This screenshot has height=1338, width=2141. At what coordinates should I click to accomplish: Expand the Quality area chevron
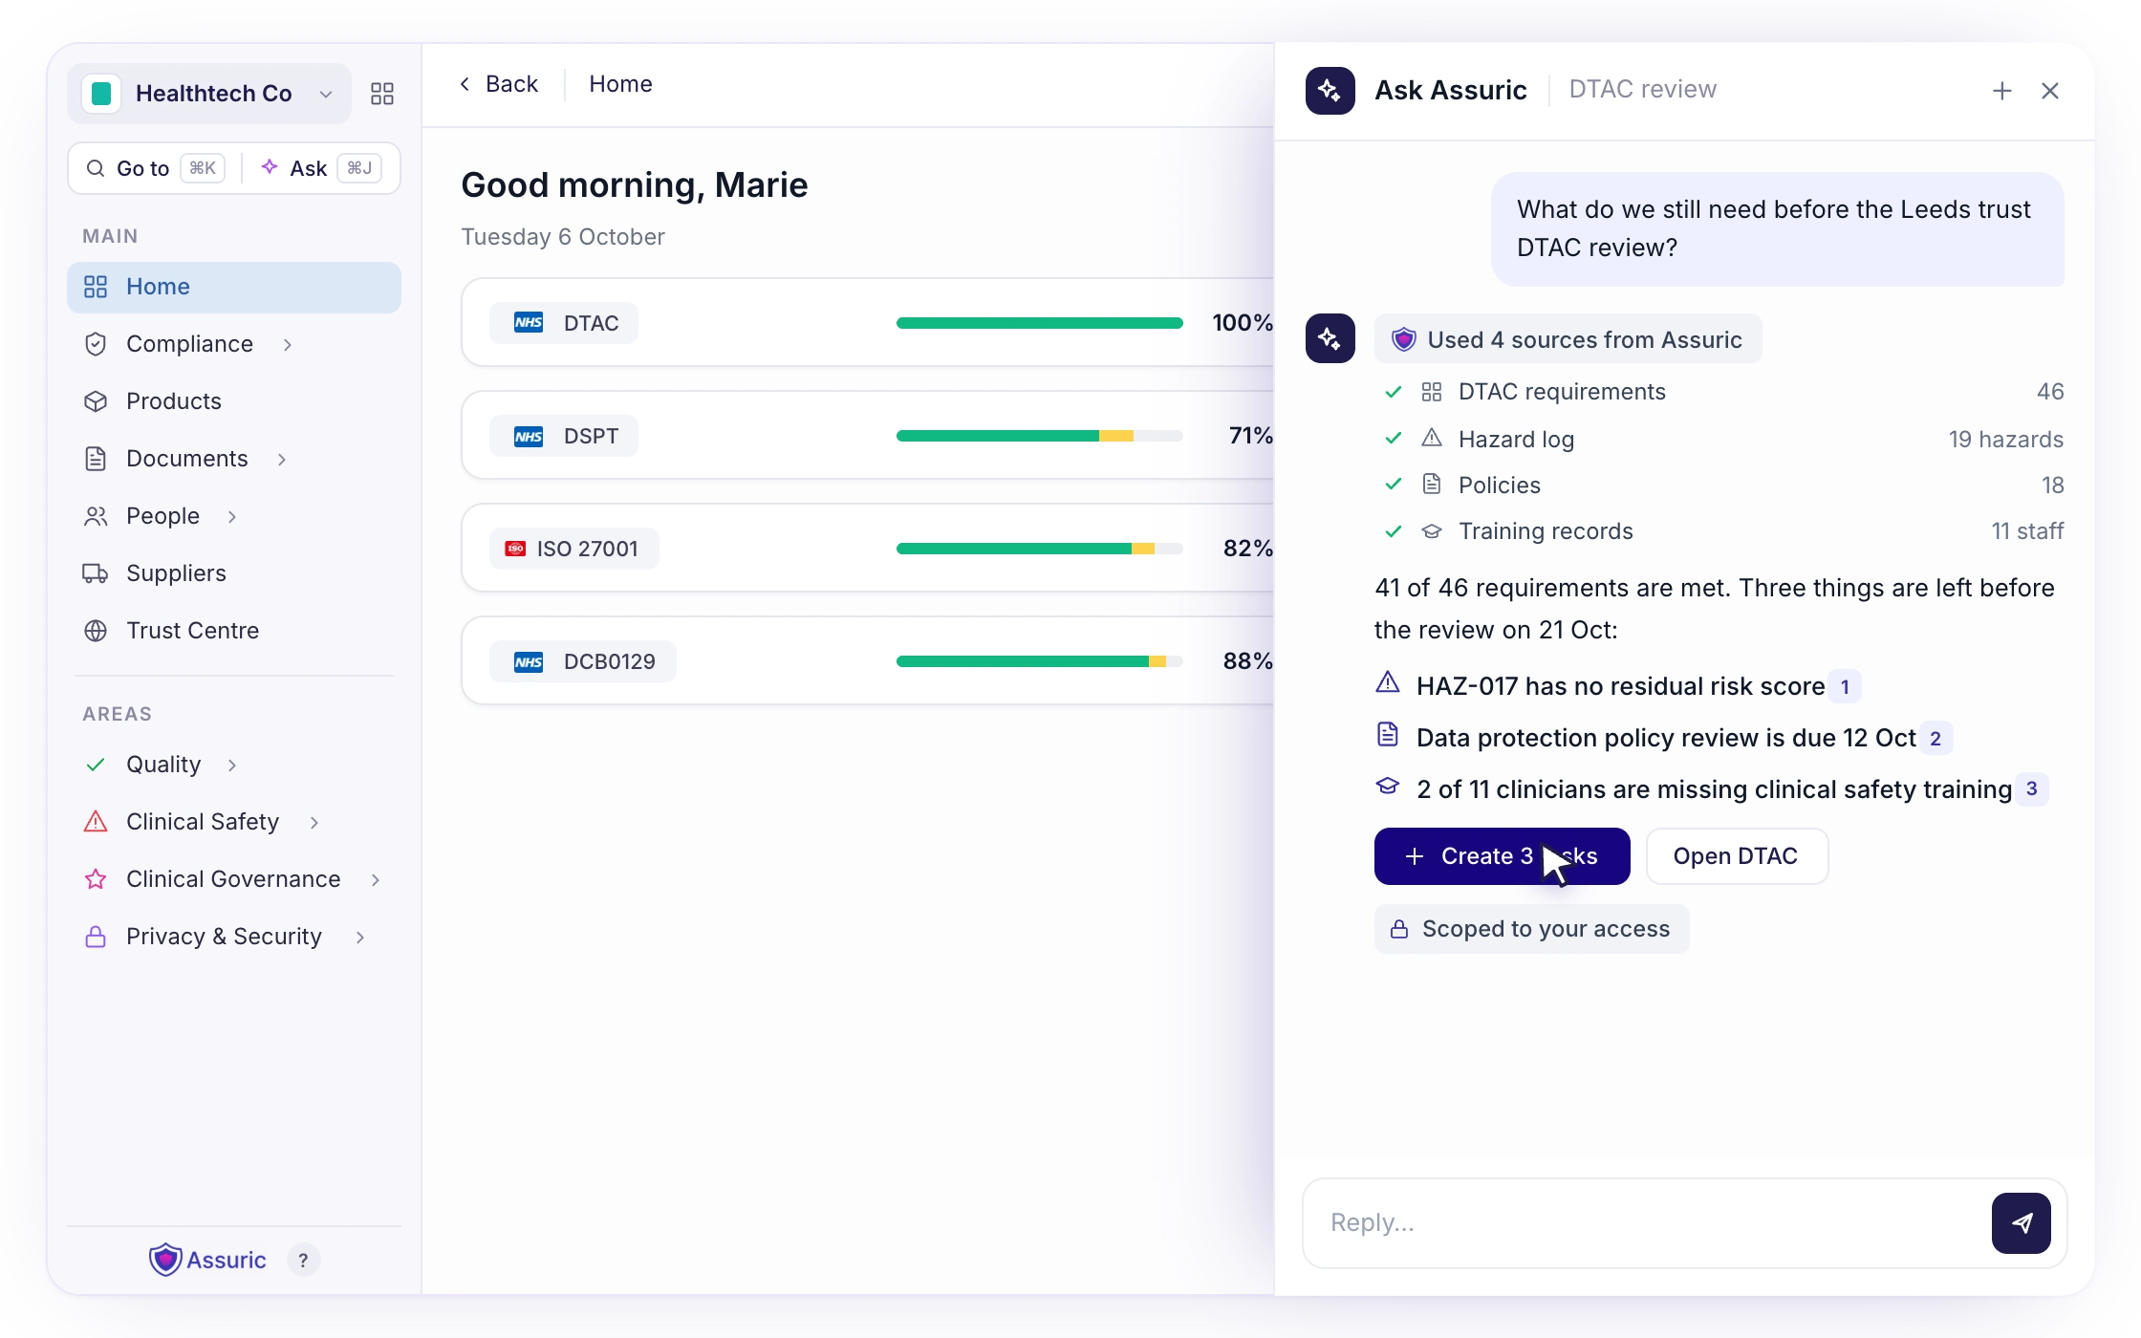point(232,765)
